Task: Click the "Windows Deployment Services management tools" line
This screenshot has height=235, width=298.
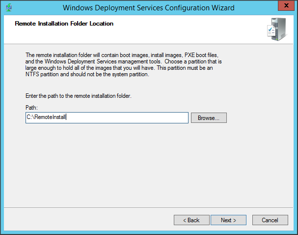Action: click(123, 62)
